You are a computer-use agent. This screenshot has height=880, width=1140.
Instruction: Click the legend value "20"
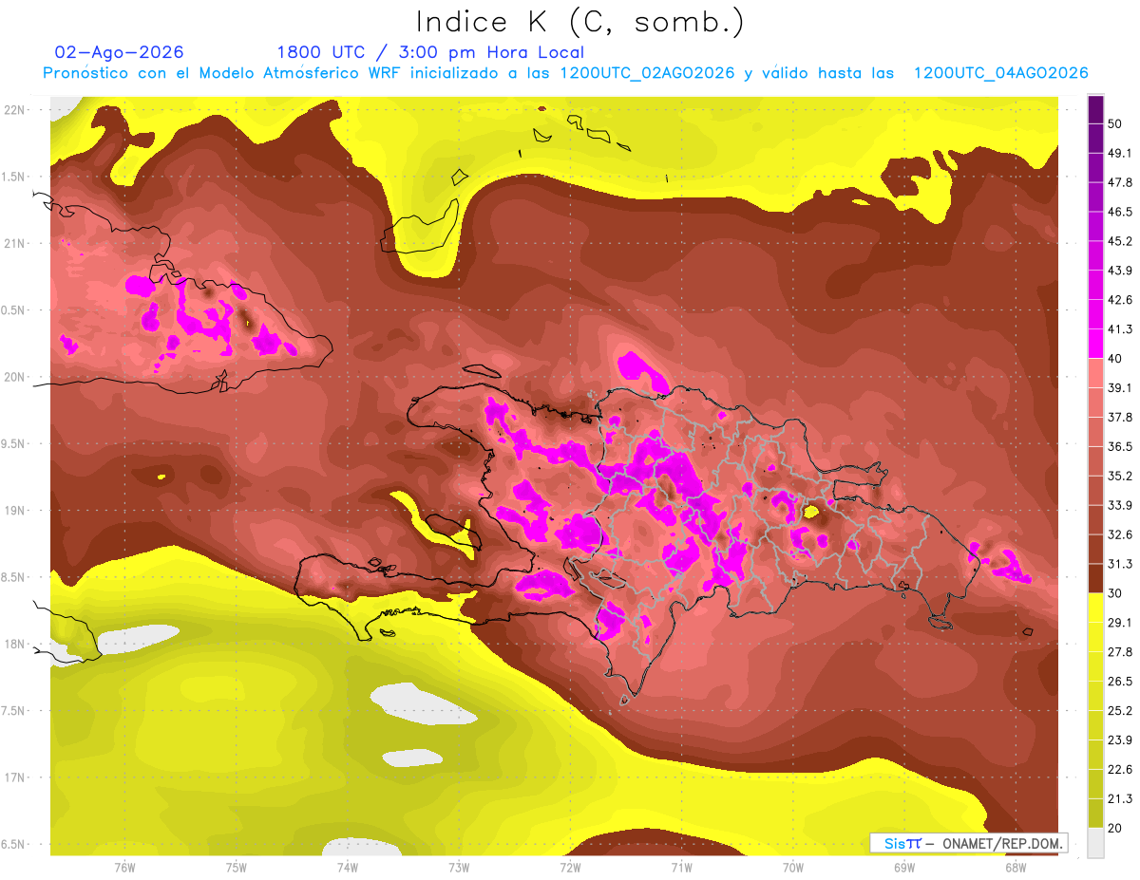click(x=1116, y=828)
